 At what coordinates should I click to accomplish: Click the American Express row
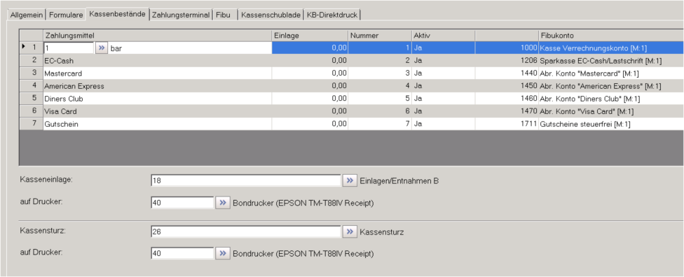[x=156, y=86]
